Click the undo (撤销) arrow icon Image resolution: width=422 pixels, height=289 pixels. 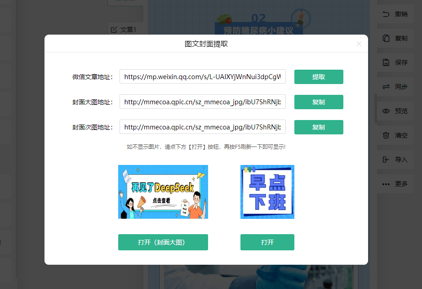(x=386, y=14)
